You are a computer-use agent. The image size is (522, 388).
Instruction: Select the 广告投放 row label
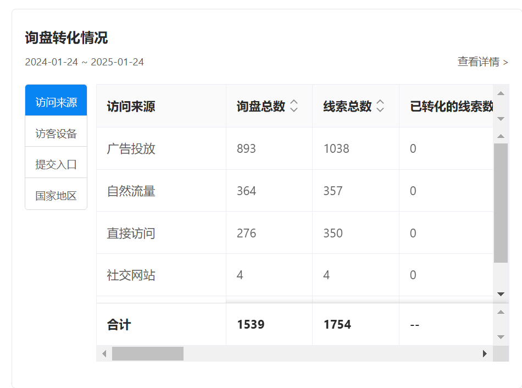(x=131, y=148)
